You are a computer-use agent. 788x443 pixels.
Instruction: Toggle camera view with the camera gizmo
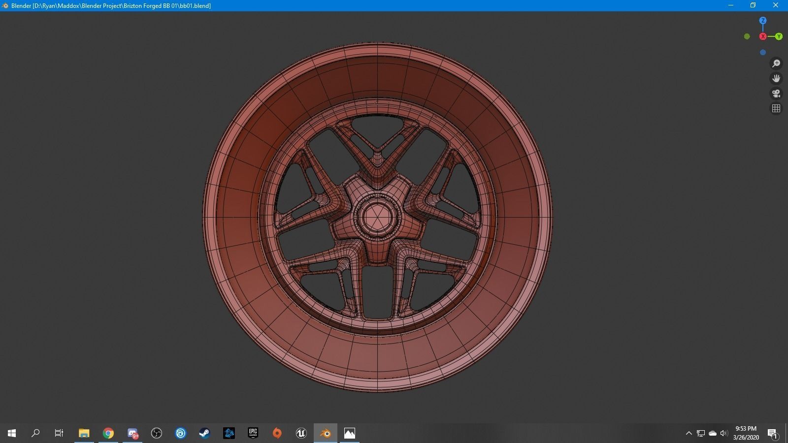pyautogui.click(x=776, y=94)
